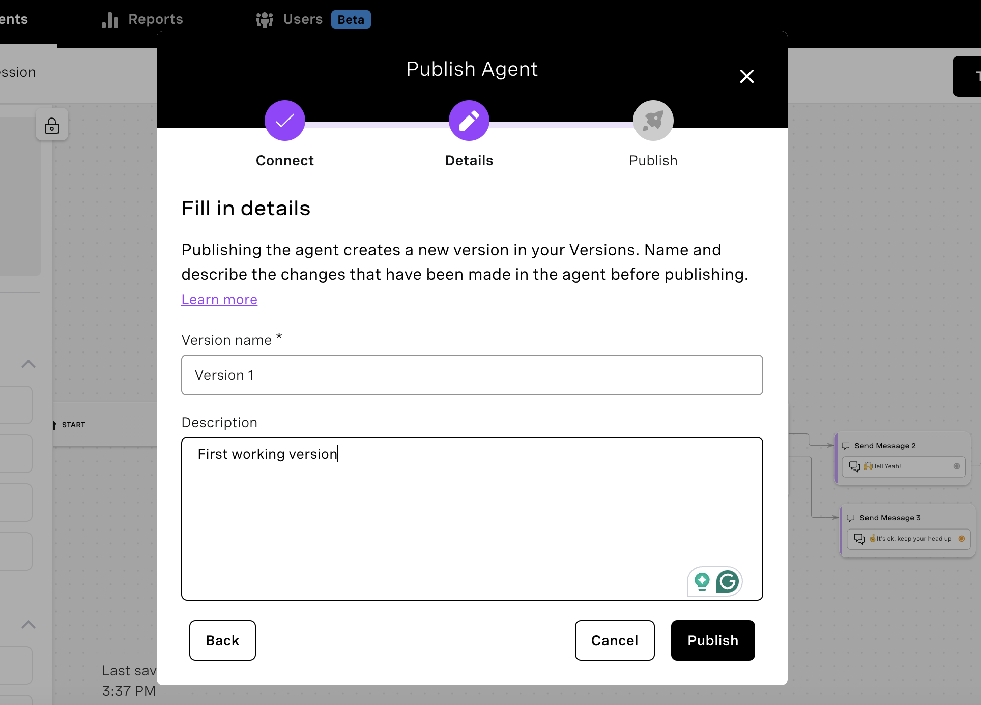This screenshot has width=981, height=705.
Task: Collapse the upper sidebar section chevron
Action: click(28, 364)
